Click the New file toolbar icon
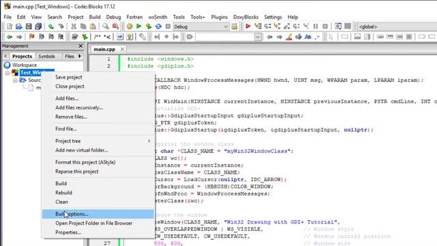Screen dimensions: 437x246 tap(10, 27)
